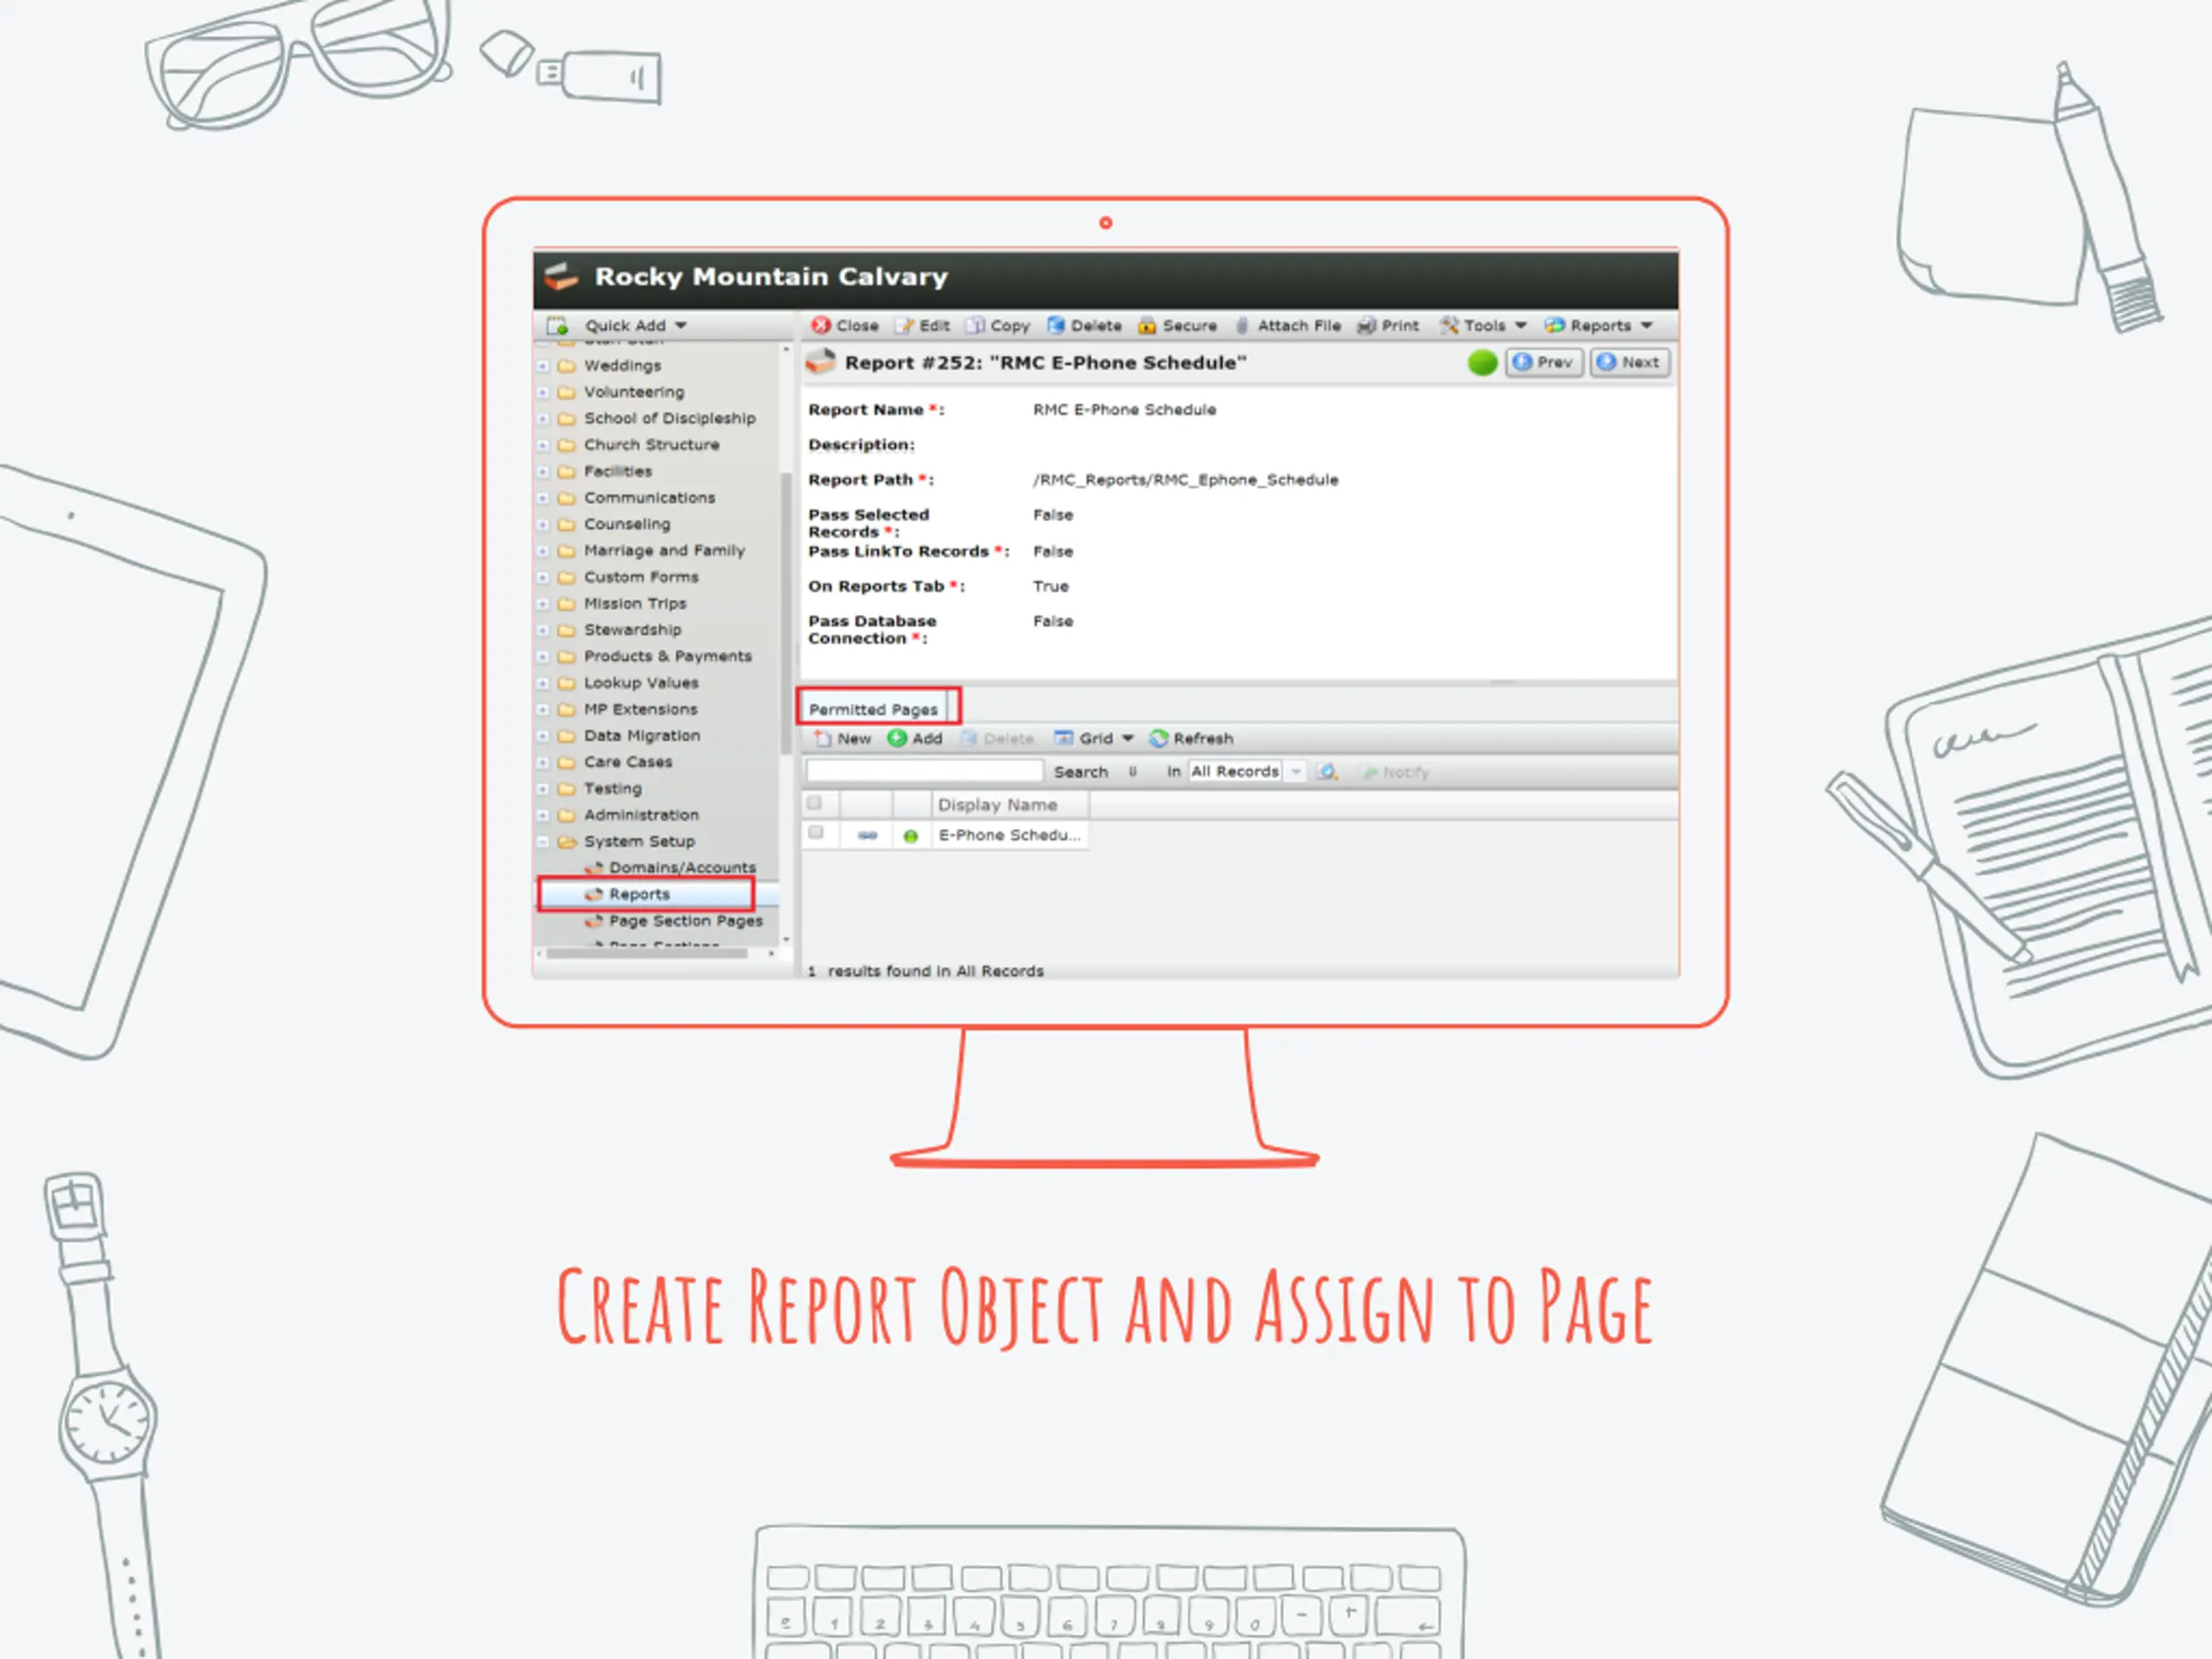Select the Mission Trips folder
Screen dimensions: 2212x1659
pos(635,603)
